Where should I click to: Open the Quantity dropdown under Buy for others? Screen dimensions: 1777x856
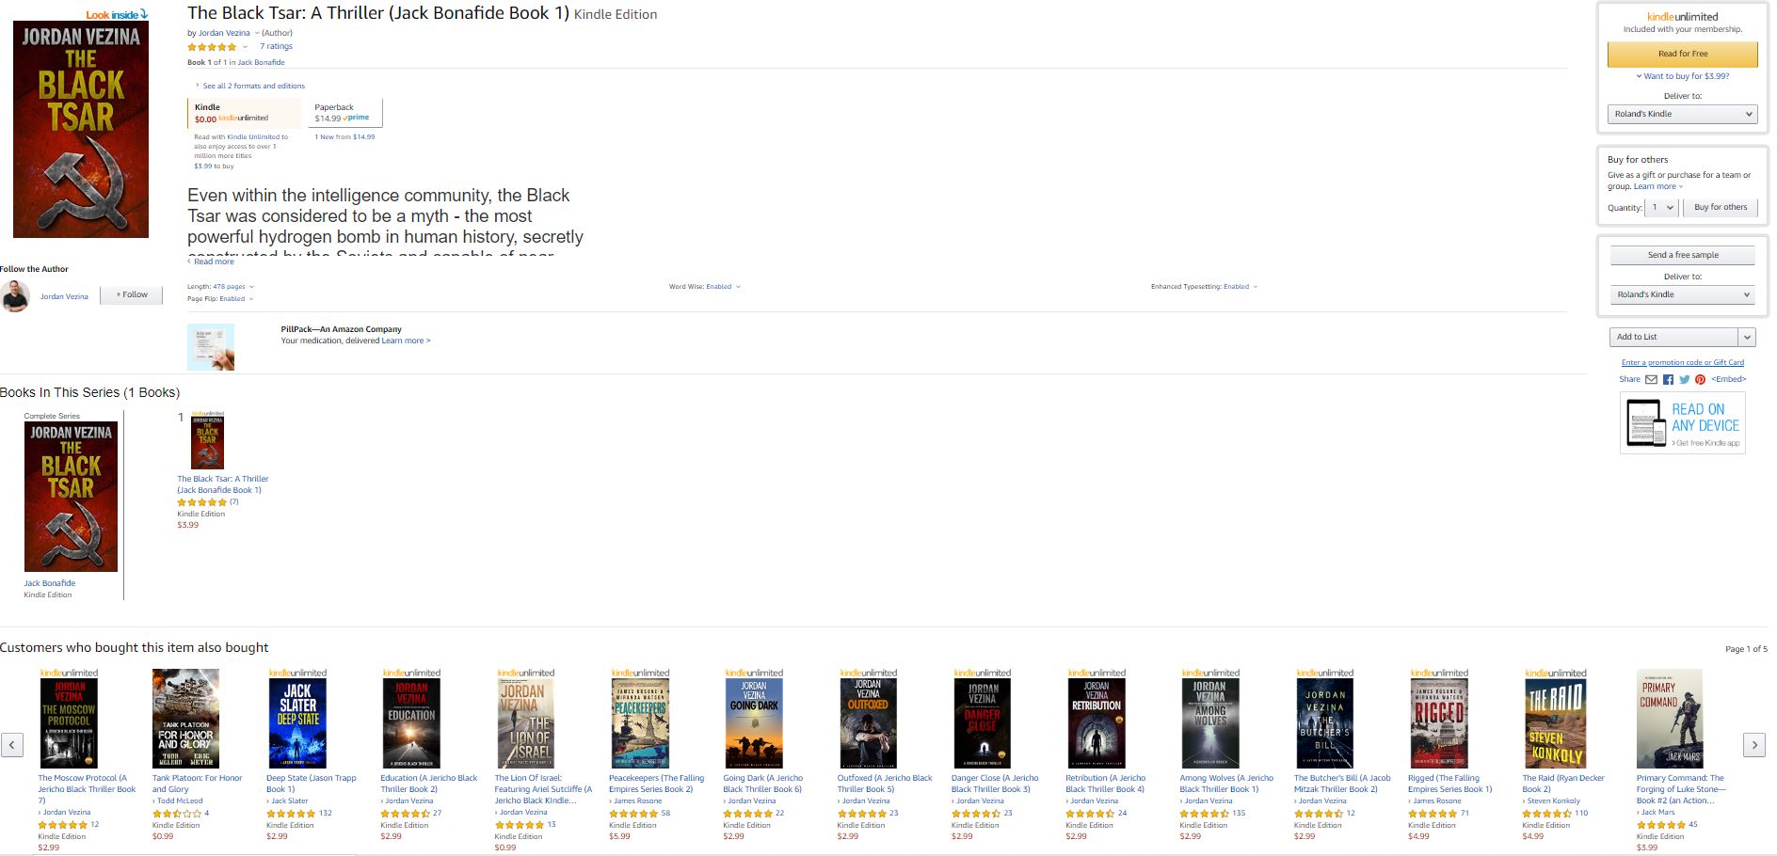click(x=1661, y=208)
